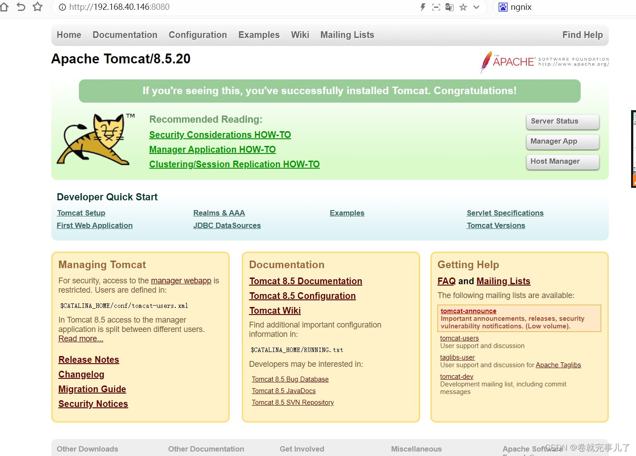This screenshot has width=636, height=456.
Task: Open the First Web Application link
Action: 95,225
